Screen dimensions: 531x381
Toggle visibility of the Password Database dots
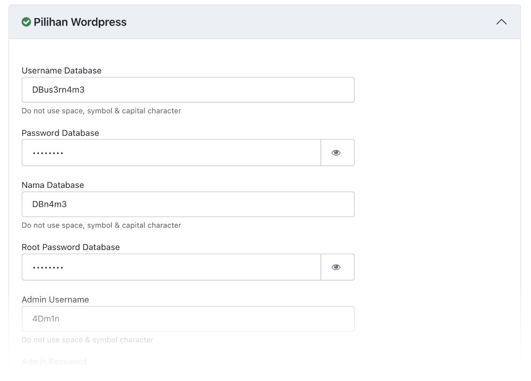(337, 152)
